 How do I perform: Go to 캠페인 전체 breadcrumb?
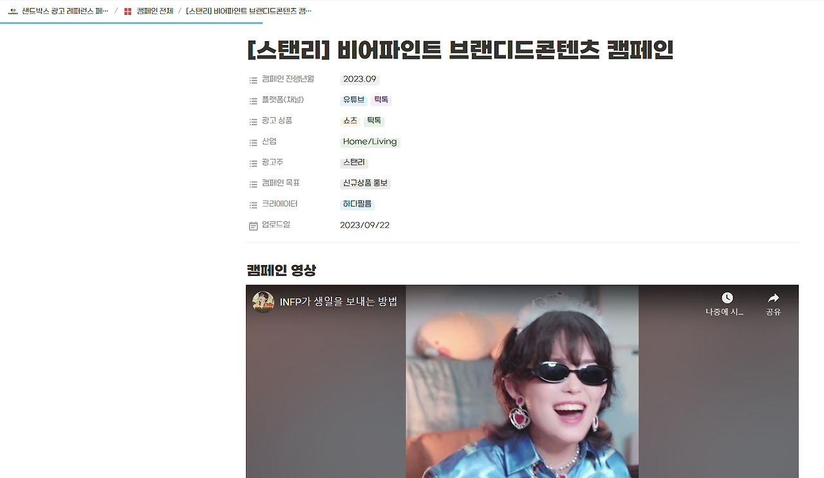155,11
